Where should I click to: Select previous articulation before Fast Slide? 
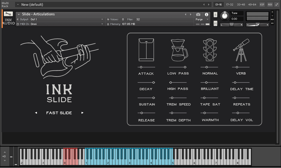click(x=36, y=113)
